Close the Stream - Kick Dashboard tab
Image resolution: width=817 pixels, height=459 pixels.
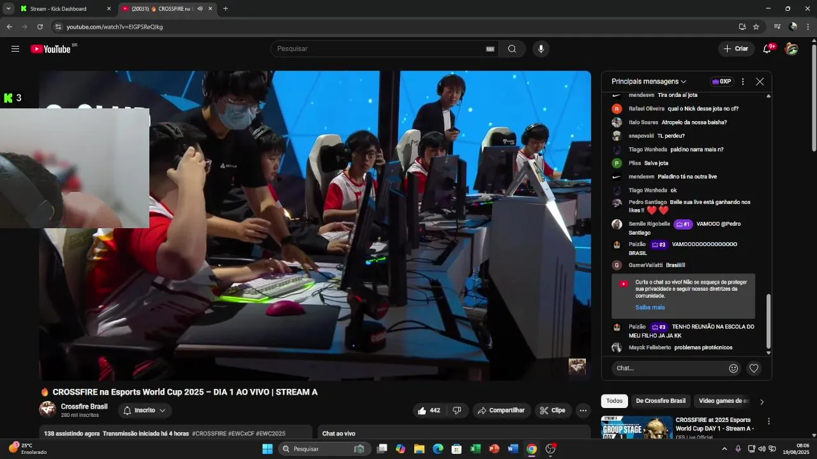(109, 9)
